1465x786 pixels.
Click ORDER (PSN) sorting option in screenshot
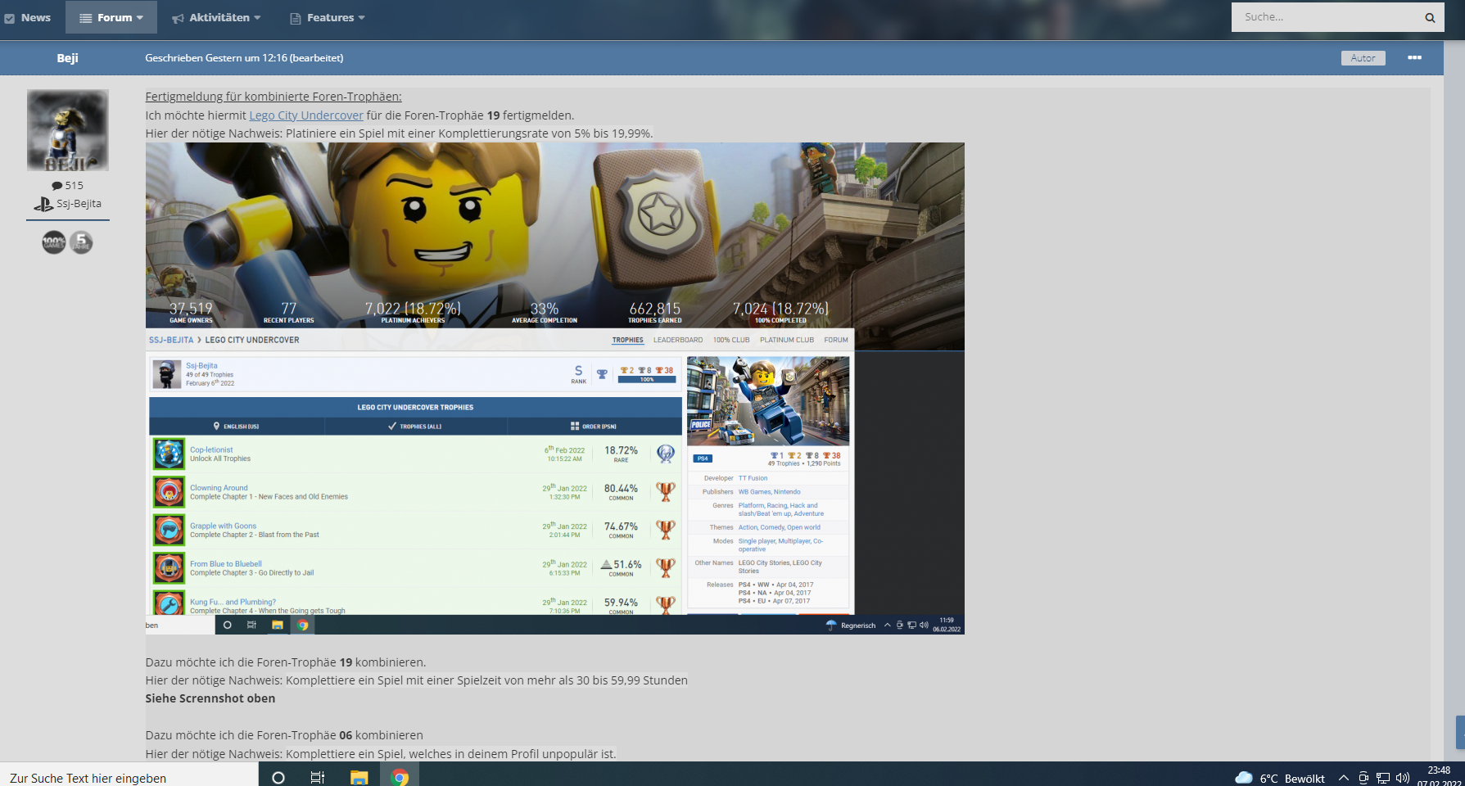point(594,427)
